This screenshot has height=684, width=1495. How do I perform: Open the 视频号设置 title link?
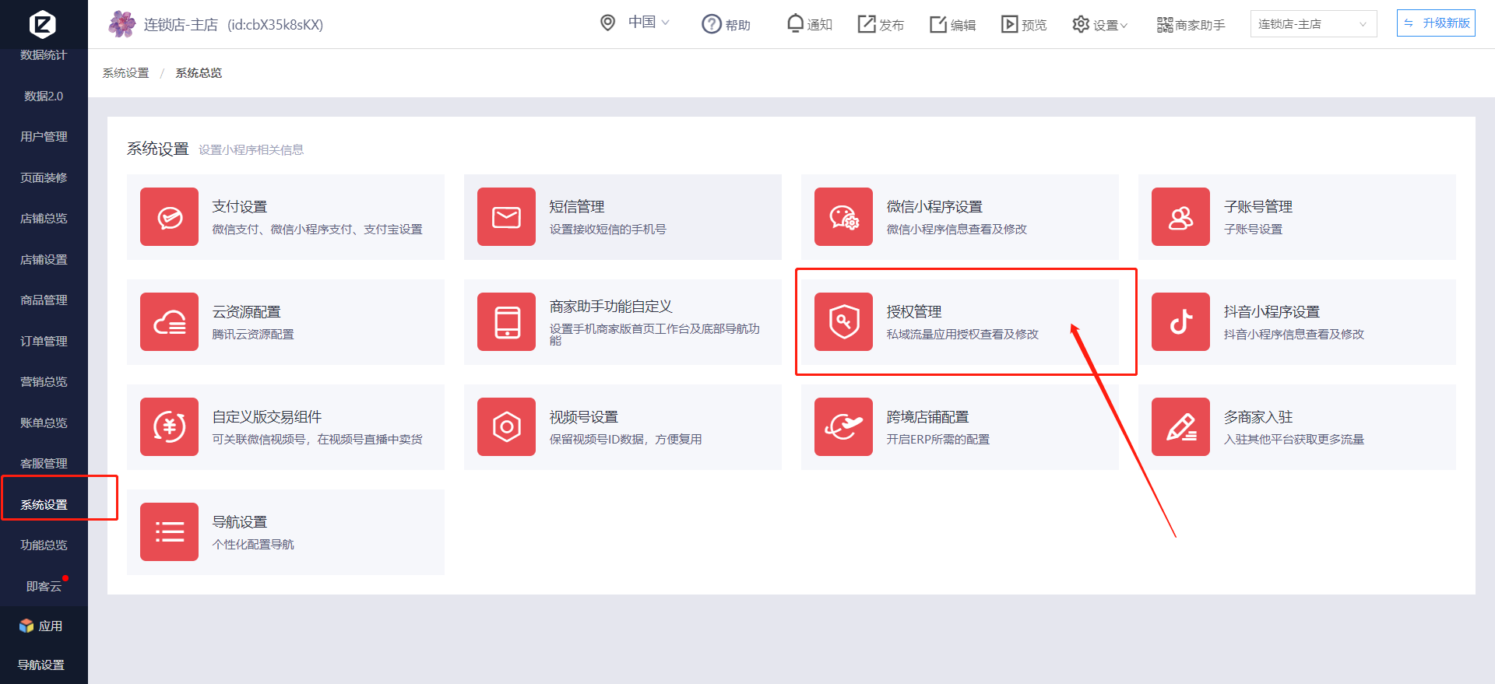pos(584,416)
